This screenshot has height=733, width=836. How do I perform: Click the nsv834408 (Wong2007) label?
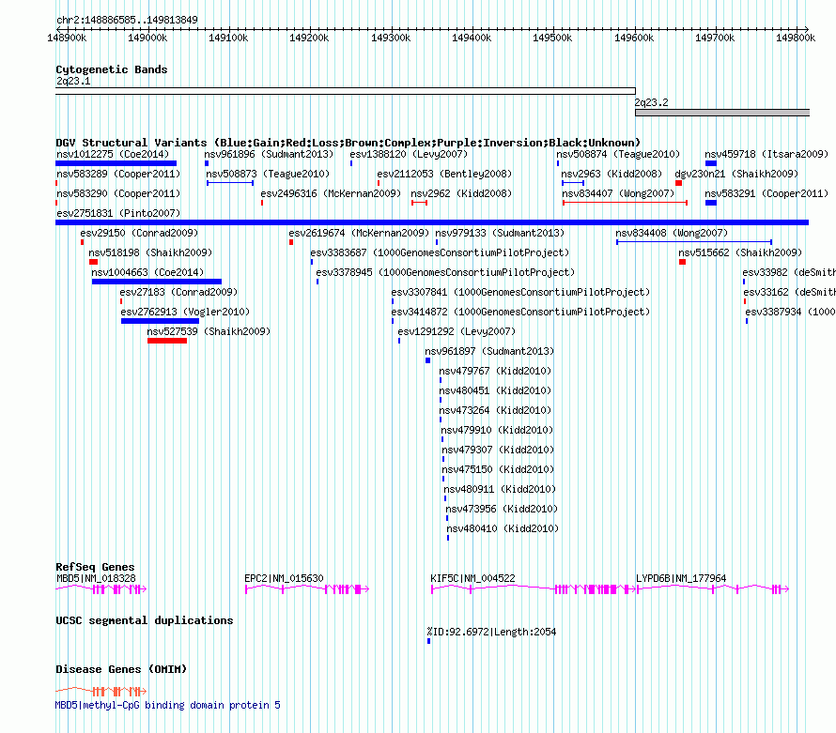672,233
